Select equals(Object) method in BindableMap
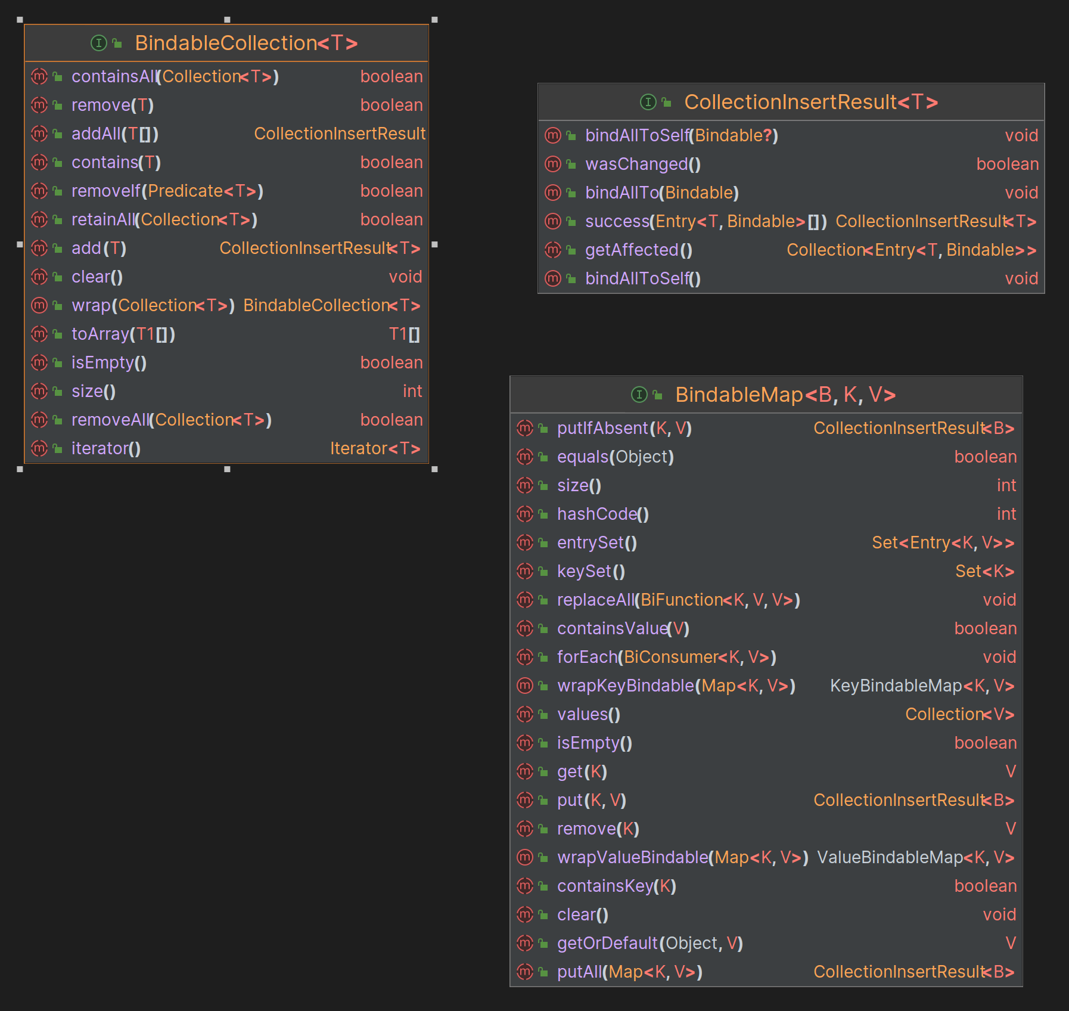Viewport: 1069px width, 1011px height. coord(766,457)
